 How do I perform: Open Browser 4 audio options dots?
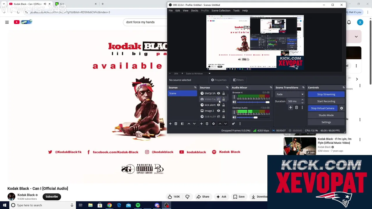tap(234, 97)
